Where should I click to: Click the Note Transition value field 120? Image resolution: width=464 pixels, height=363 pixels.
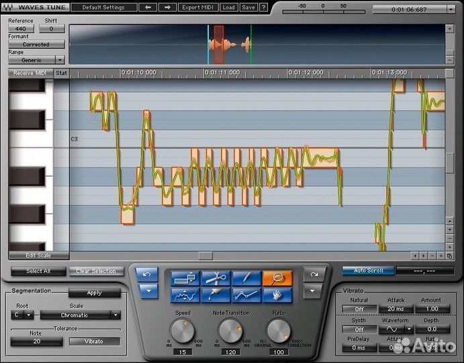230,352
